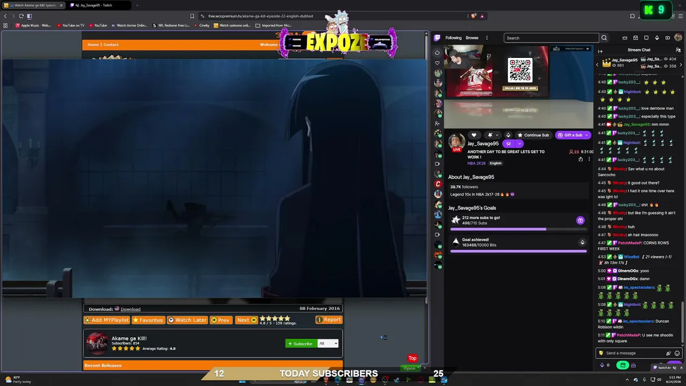
Task: Go back in browser history
Action: point(5,16)
